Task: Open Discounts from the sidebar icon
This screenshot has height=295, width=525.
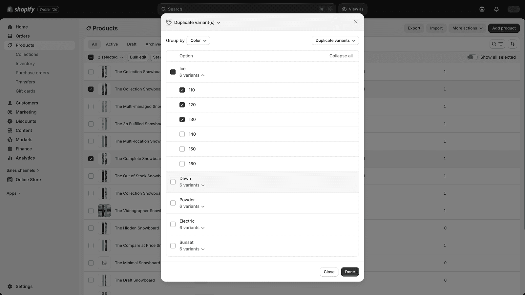Action: (10, 121)
